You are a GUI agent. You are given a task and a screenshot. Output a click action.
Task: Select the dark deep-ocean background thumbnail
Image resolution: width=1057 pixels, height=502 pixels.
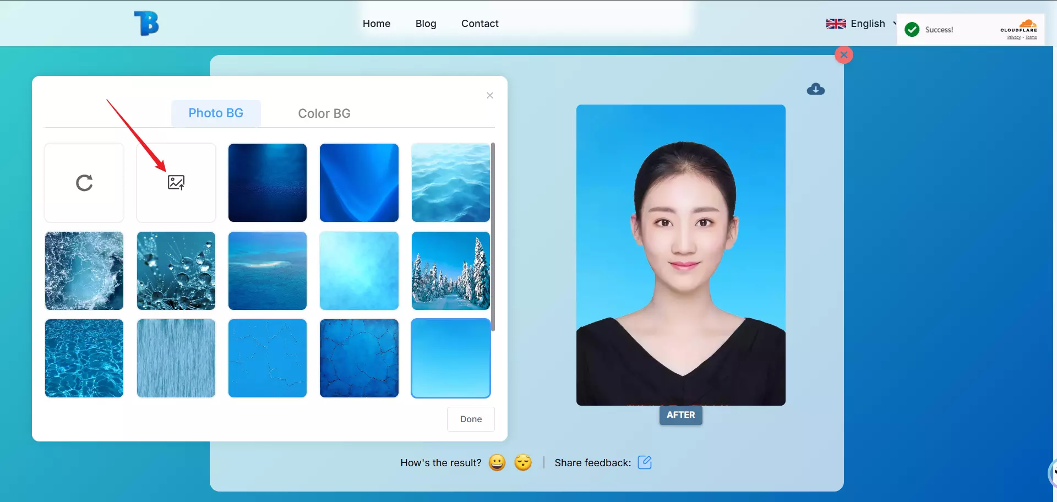268,183
